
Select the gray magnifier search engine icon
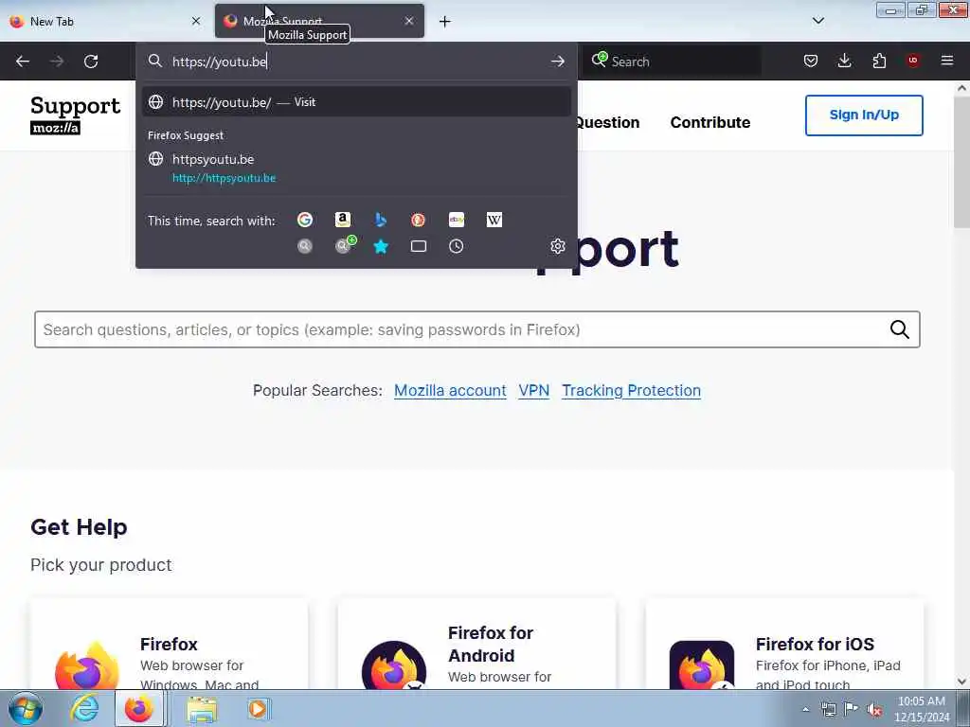tap(305, 246)
